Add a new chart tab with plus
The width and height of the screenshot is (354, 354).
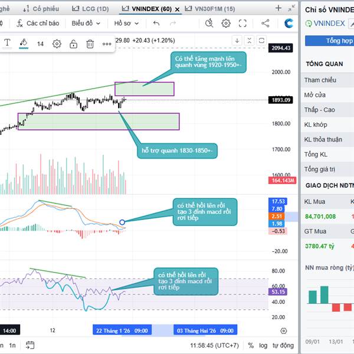coord(278,8)
